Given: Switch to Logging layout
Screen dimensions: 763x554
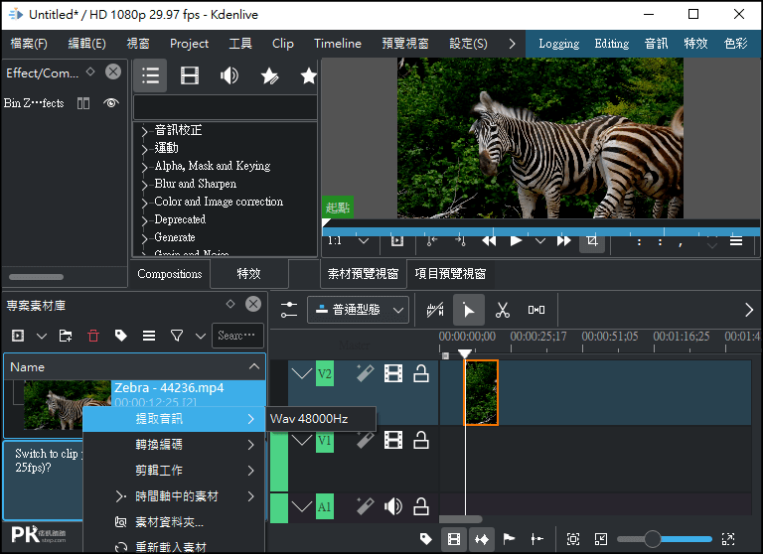Looking at the screenshot, I should pyautogui.click(x=558, y=44).
